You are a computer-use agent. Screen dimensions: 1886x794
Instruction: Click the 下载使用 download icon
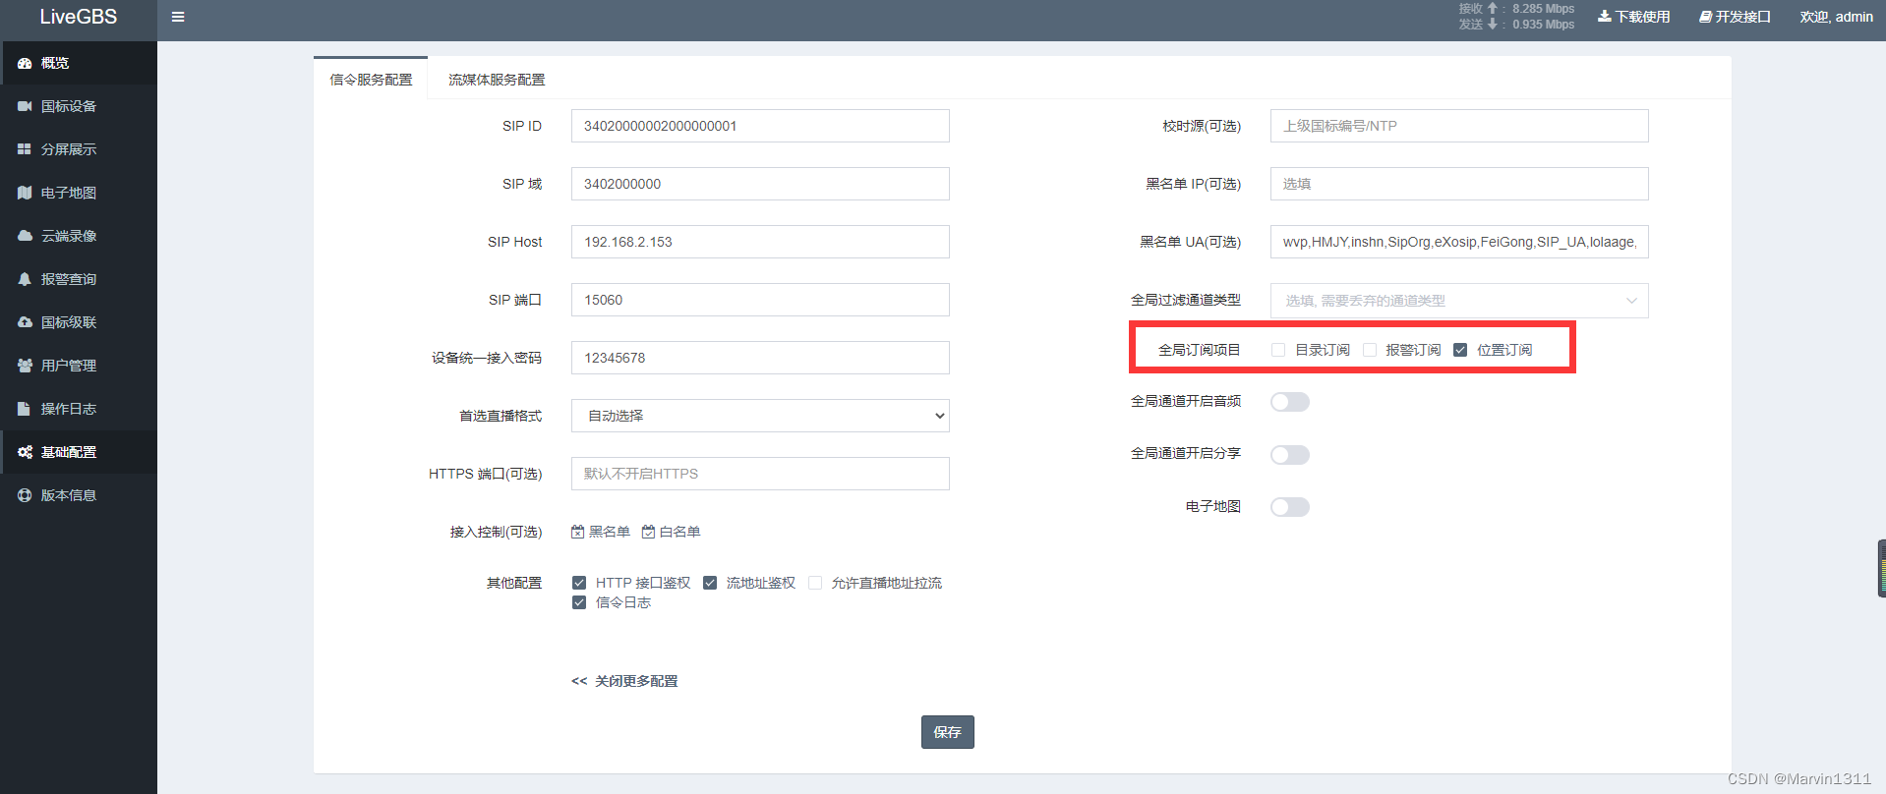tap(1604, 17)
